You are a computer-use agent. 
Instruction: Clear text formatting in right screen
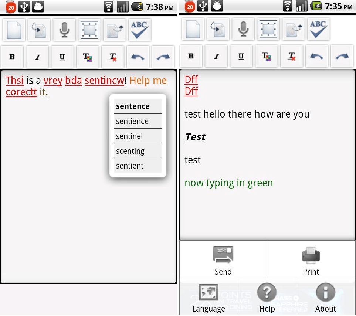292,56
